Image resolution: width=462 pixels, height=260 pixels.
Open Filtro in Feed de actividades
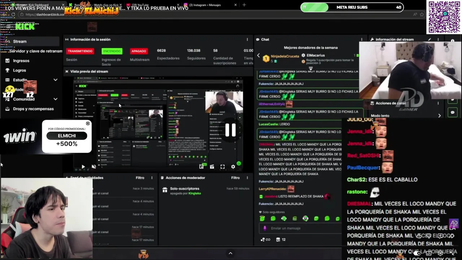click(140, 178)
